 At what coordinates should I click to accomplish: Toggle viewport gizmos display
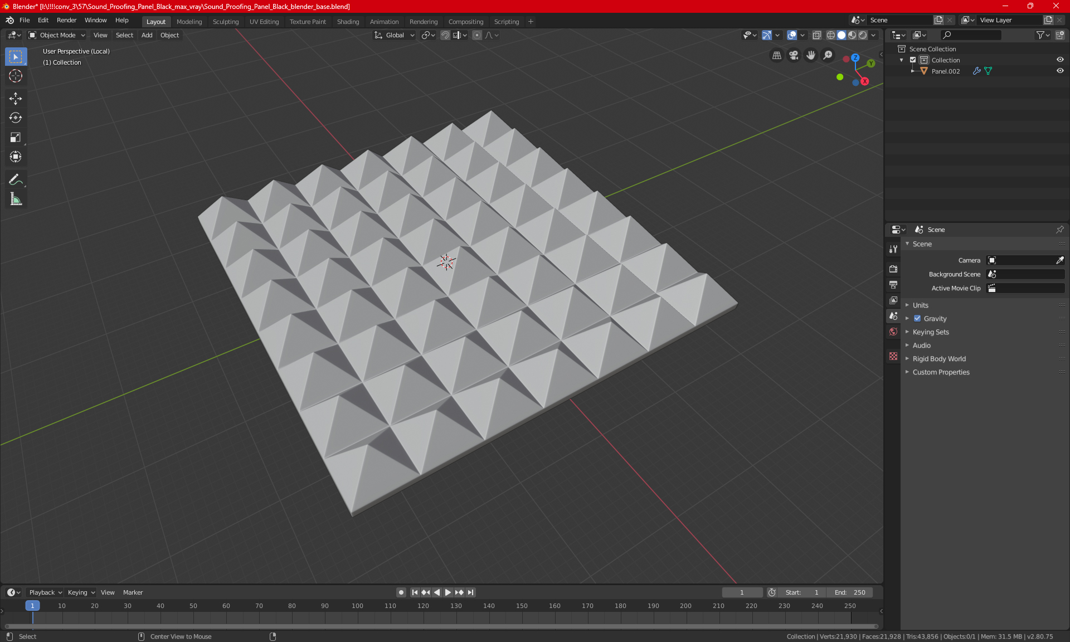pyautogui.click(x=767, y=35)
